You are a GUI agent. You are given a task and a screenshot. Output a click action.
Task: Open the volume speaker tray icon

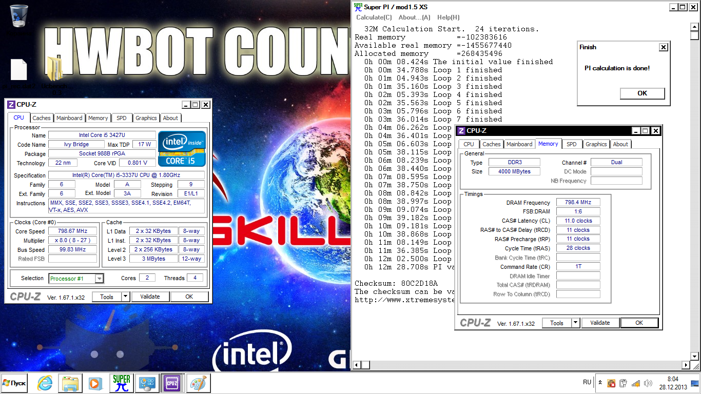tap(647, 383)
